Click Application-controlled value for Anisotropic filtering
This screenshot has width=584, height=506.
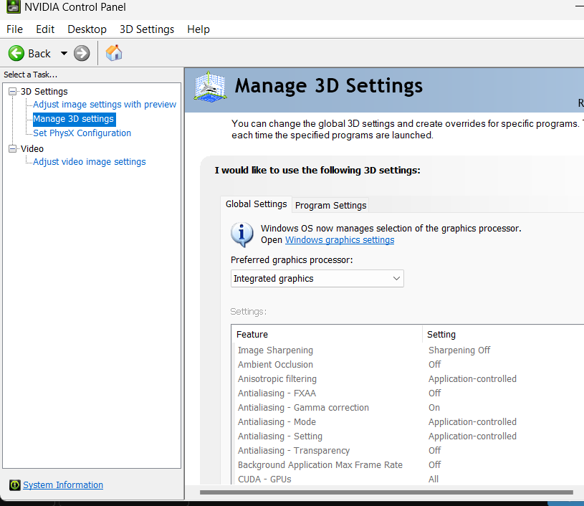tap(472, 379)
